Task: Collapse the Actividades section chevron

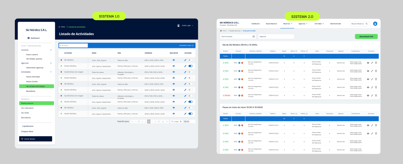Action: pos(51,72)
